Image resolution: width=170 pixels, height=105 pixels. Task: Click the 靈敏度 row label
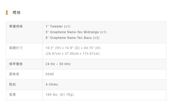point(14,74)
